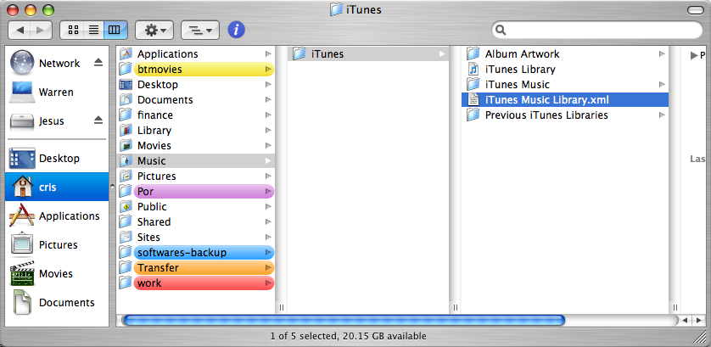Select the yellow btmovies folder
Screen dimensions: 711x347
[195, 70]
